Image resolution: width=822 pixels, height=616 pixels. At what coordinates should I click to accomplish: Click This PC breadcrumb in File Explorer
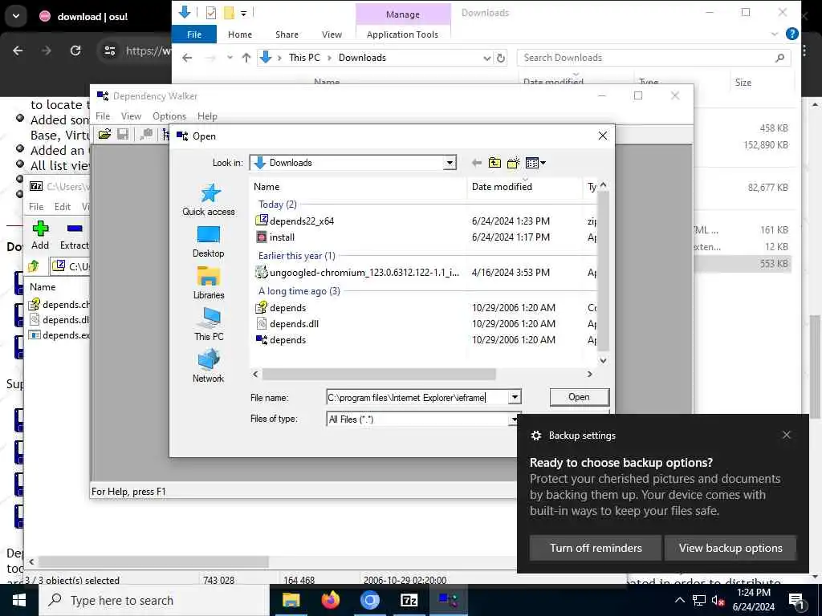[304, 58]
